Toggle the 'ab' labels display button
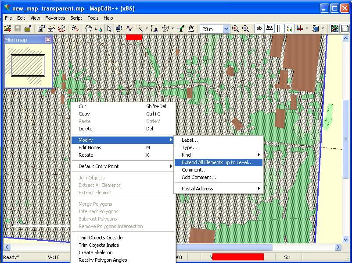Screen dimensions: 352x263 click(259, 29)
